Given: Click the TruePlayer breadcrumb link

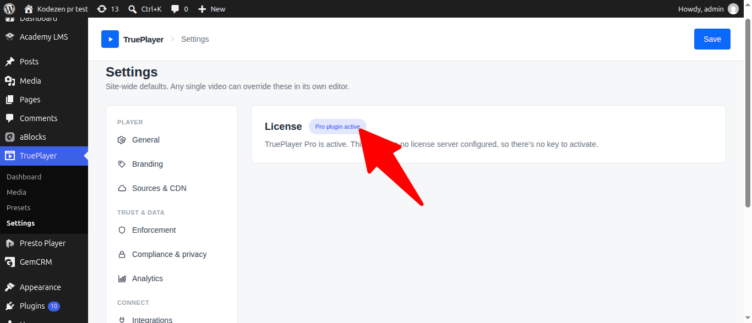Looking at the screenshot, I should pos(143,40).
